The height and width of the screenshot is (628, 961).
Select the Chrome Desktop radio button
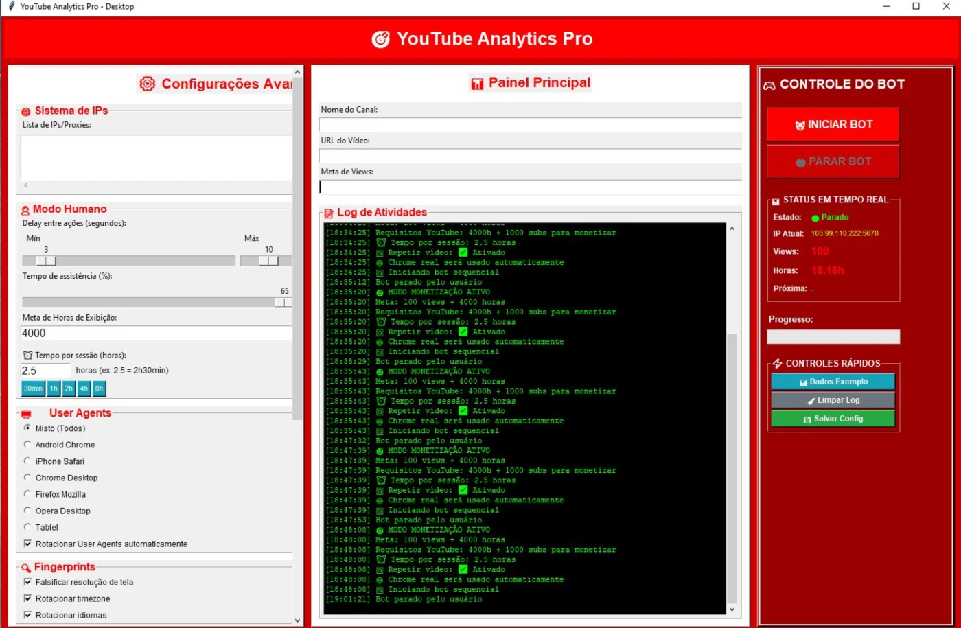pyautogui.click(x=27, y=477)
